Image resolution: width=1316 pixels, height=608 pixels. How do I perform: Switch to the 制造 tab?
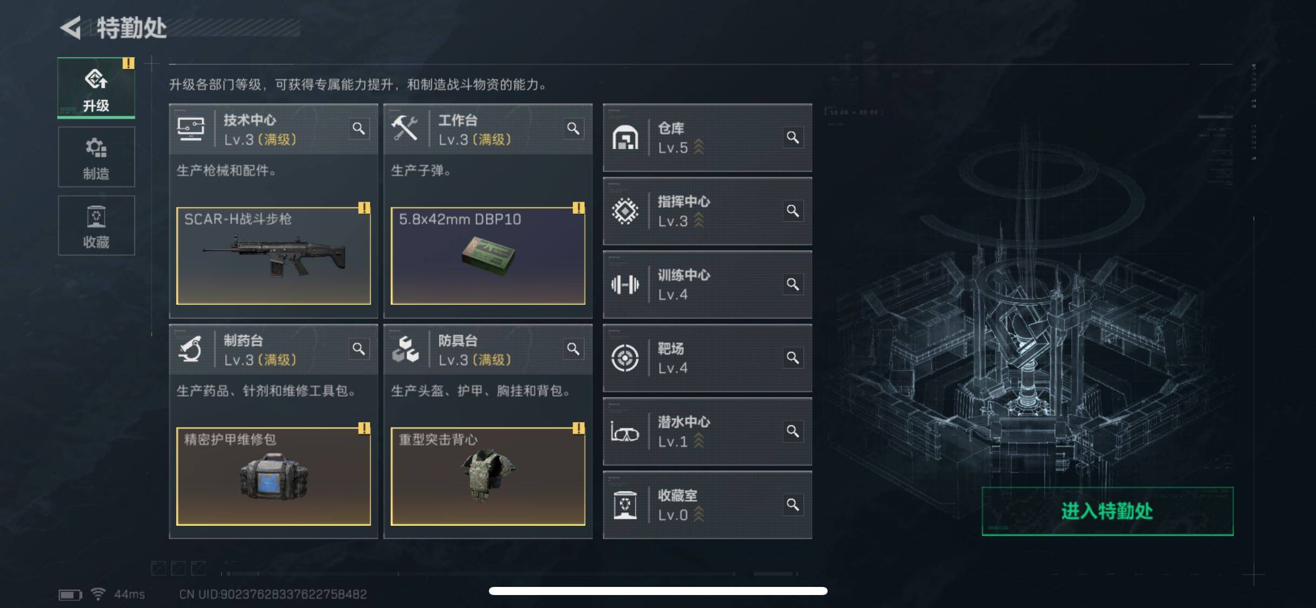pyautogui.click(x=96, y=157)
